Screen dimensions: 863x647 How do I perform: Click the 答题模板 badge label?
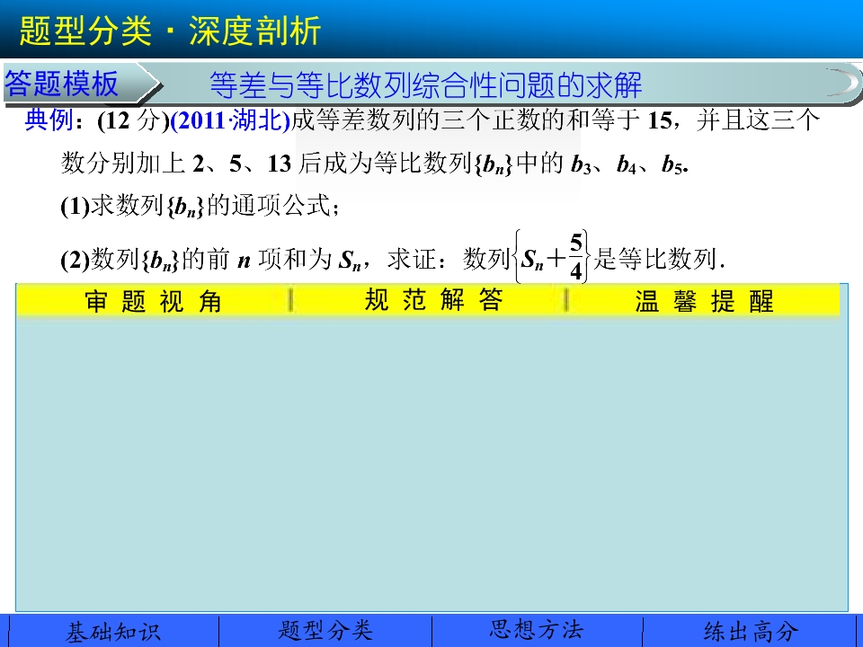click(63, 84)
